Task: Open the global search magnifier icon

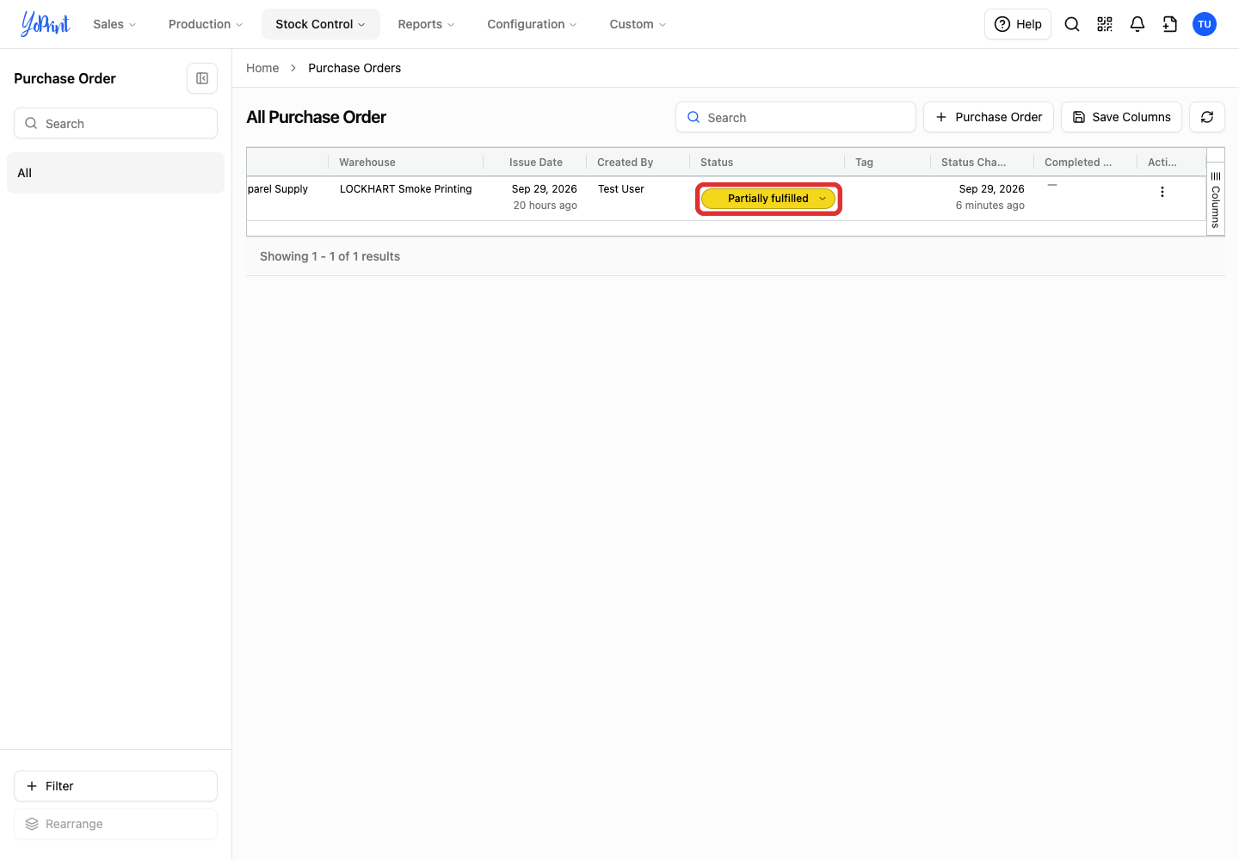Action: (x=1072, y=24)
